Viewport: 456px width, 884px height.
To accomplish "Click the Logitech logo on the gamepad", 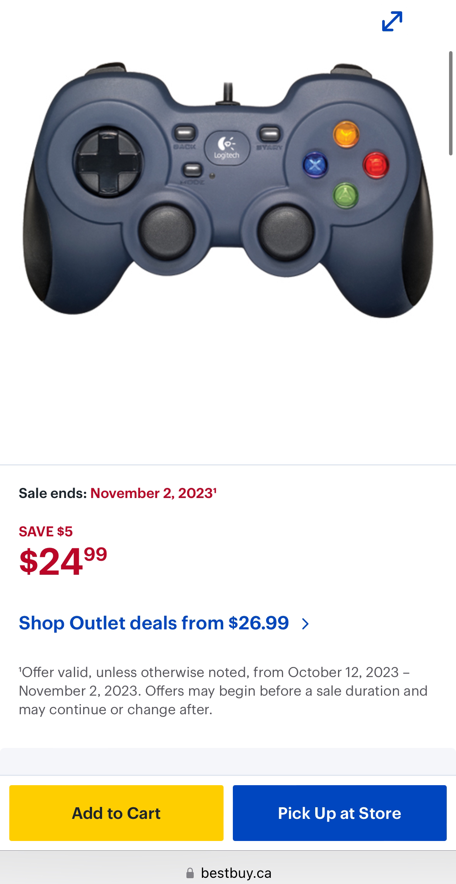I will click(227, 148).
